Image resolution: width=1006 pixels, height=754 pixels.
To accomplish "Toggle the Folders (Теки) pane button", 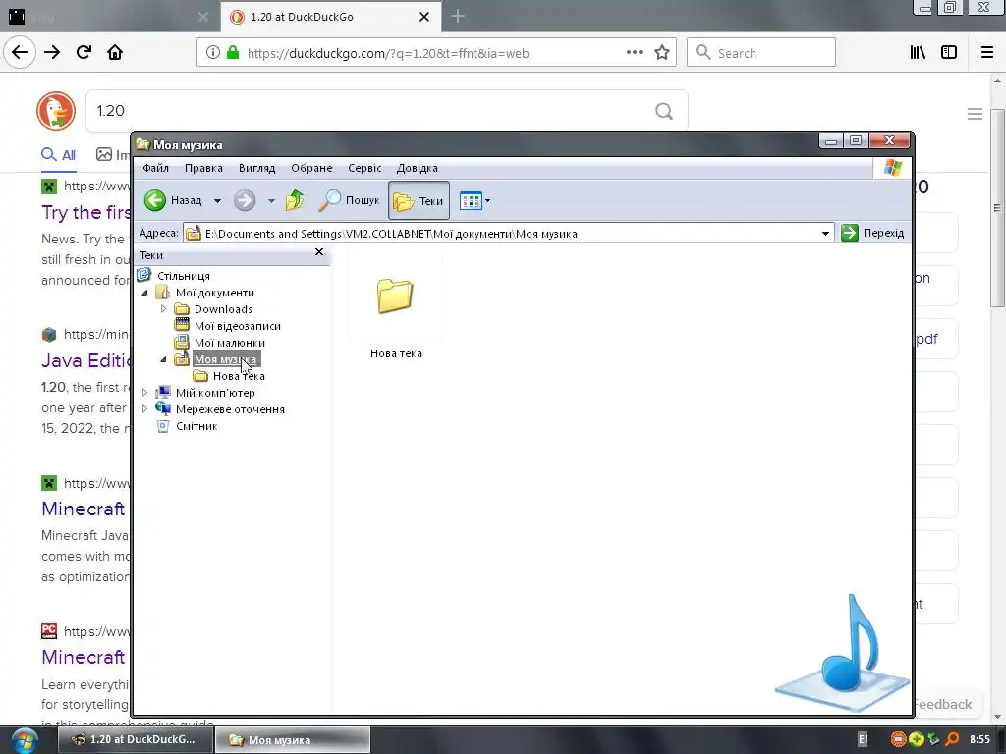I will 419,200.
